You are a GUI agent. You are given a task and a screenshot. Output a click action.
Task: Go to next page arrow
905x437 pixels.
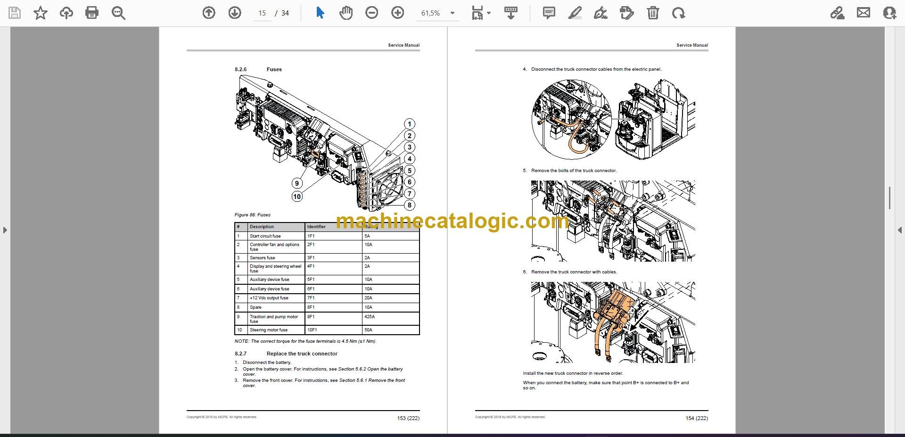[x=235, y=13]
